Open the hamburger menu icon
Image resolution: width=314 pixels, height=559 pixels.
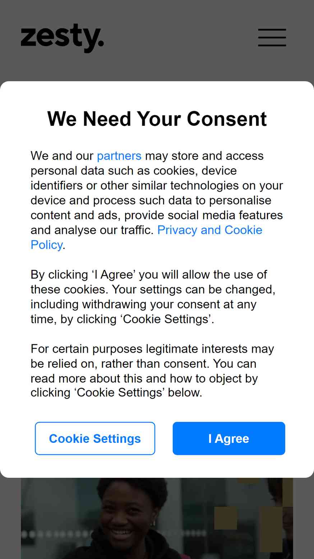coord(272,37)
